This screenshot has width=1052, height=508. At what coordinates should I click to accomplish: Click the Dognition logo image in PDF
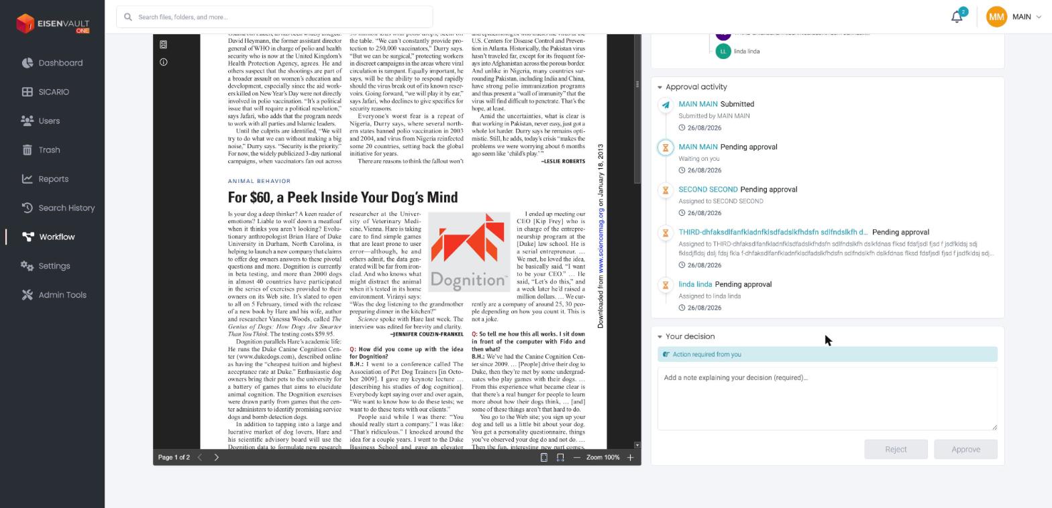pos(469,252)
